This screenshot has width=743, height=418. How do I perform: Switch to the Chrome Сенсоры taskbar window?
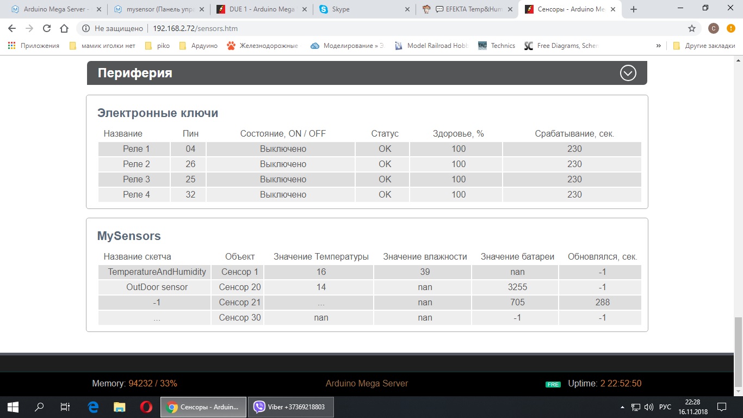203,407
